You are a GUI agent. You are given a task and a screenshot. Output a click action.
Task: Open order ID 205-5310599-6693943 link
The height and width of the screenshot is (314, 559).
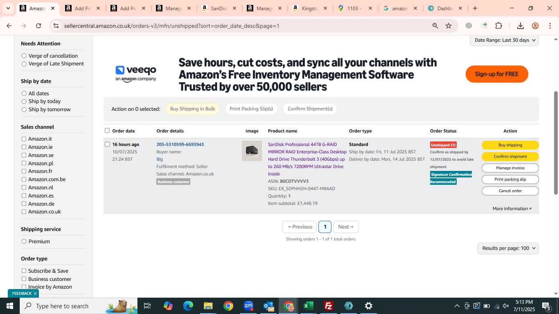coord(180,144)
